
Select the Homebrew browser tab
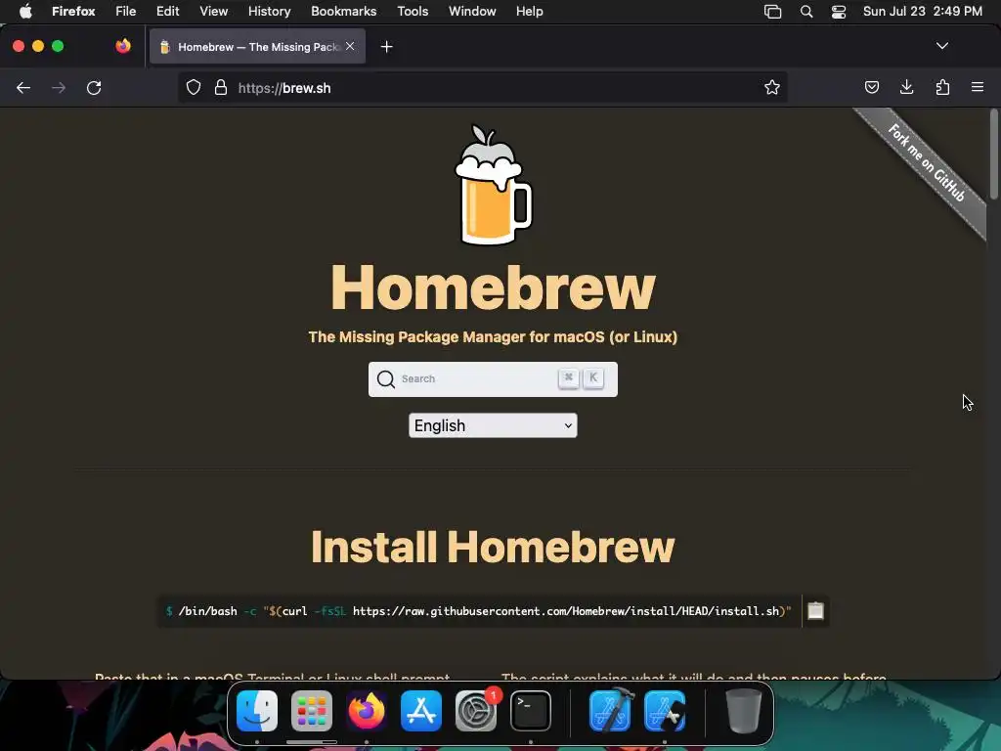coord(257,47)
